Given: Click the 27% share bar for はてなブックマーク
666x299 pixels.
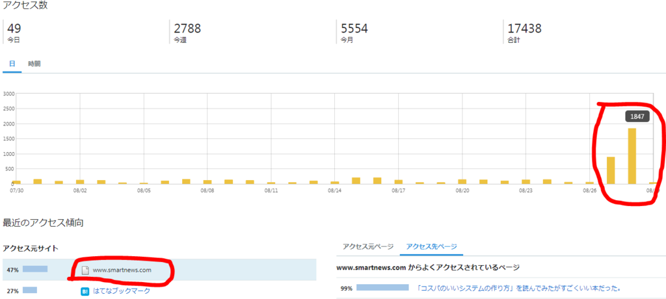Looking at the screenshot, I should 30,290.
